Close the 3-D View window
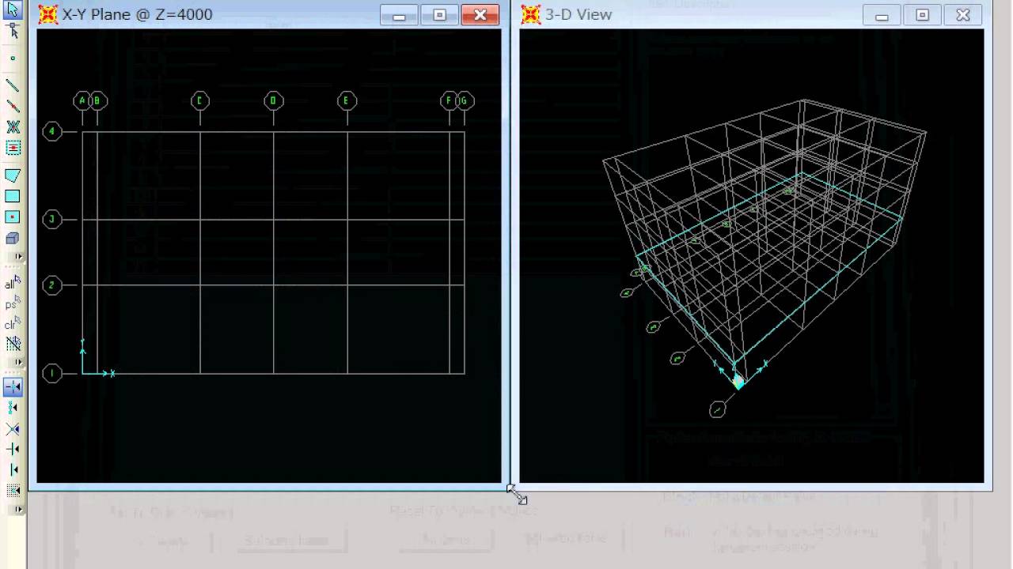Image resolution: width=1013 pixels, height=569 pixels. tap(963, 15)
